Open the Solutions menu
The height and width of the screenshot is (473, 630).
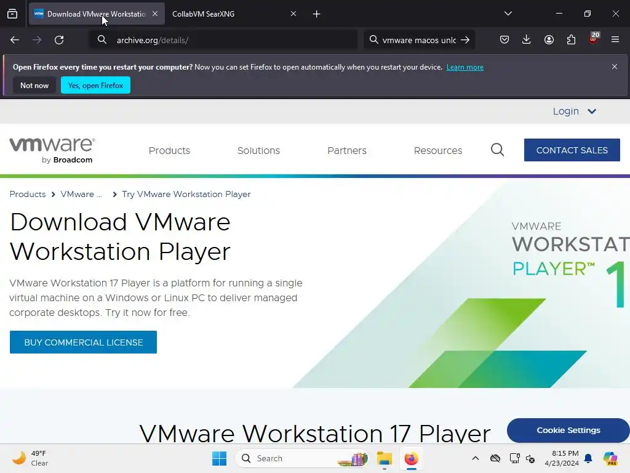coord(258,150)
